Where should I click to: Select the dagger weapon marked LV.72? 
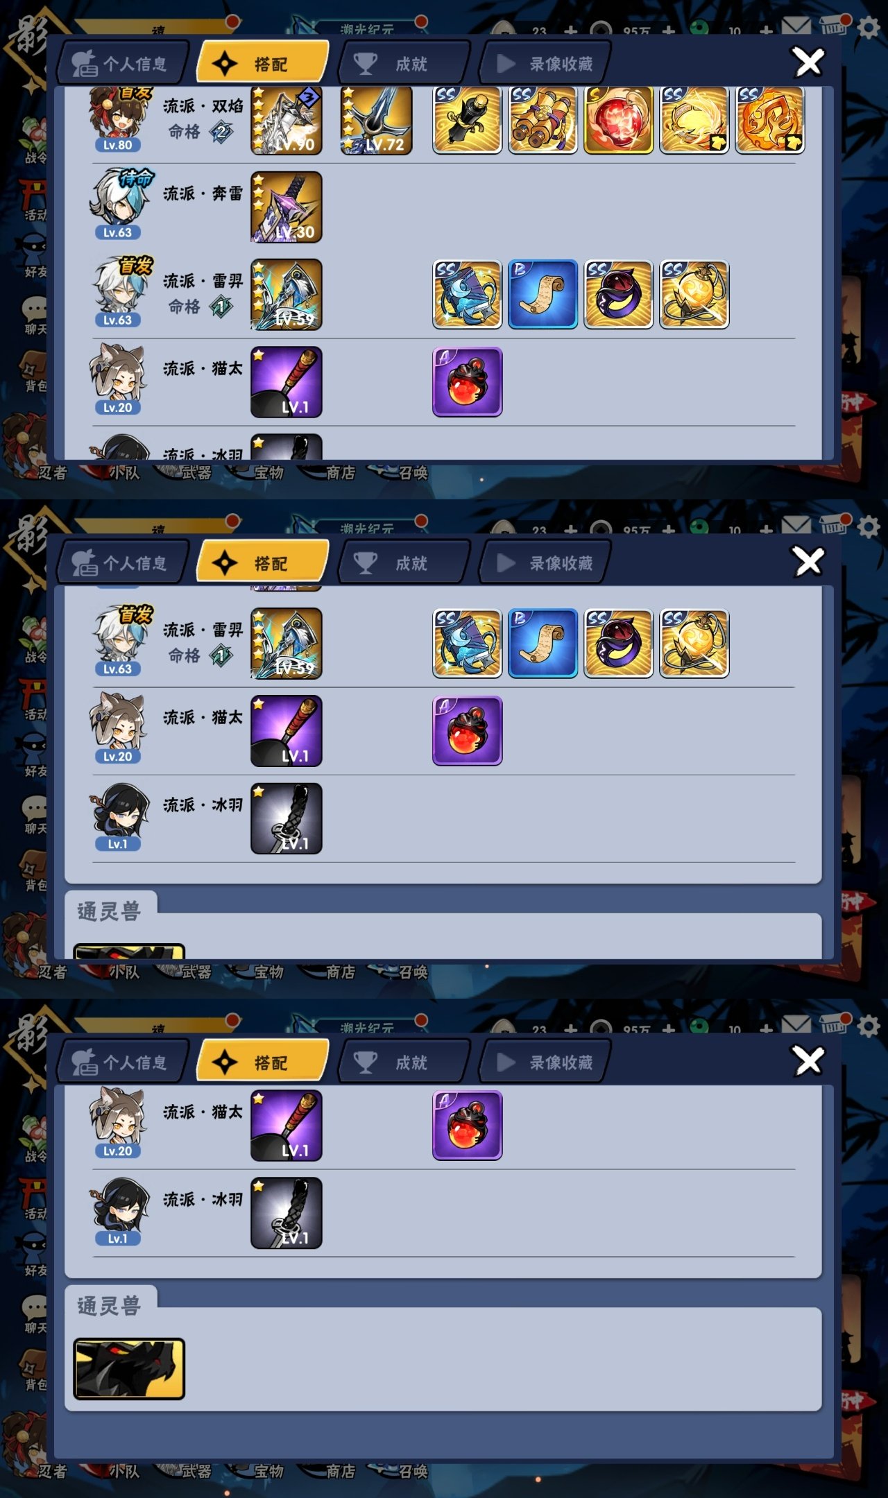click(376, 120)
